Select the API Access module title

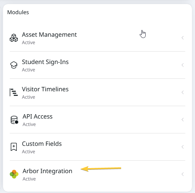(38, 117)
